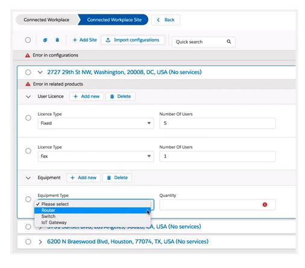Click Add new in Equipment section

(x=83, y=177)
